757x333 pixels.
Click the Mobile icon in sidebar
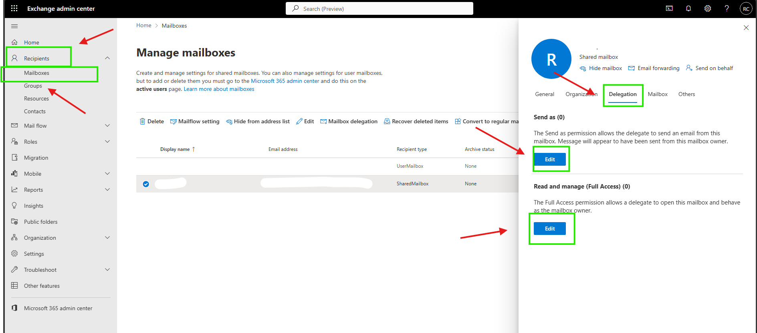point(14,174)
